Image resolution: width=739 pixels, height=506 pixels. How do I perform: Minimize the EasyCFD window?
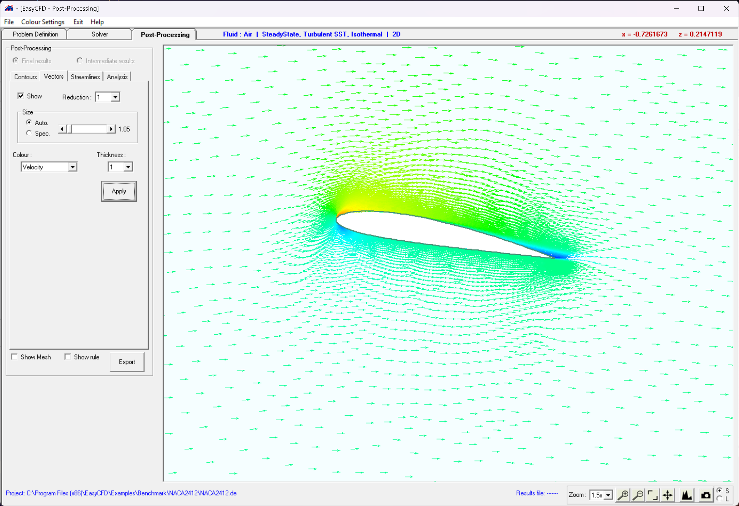click(x=676, y=8)
